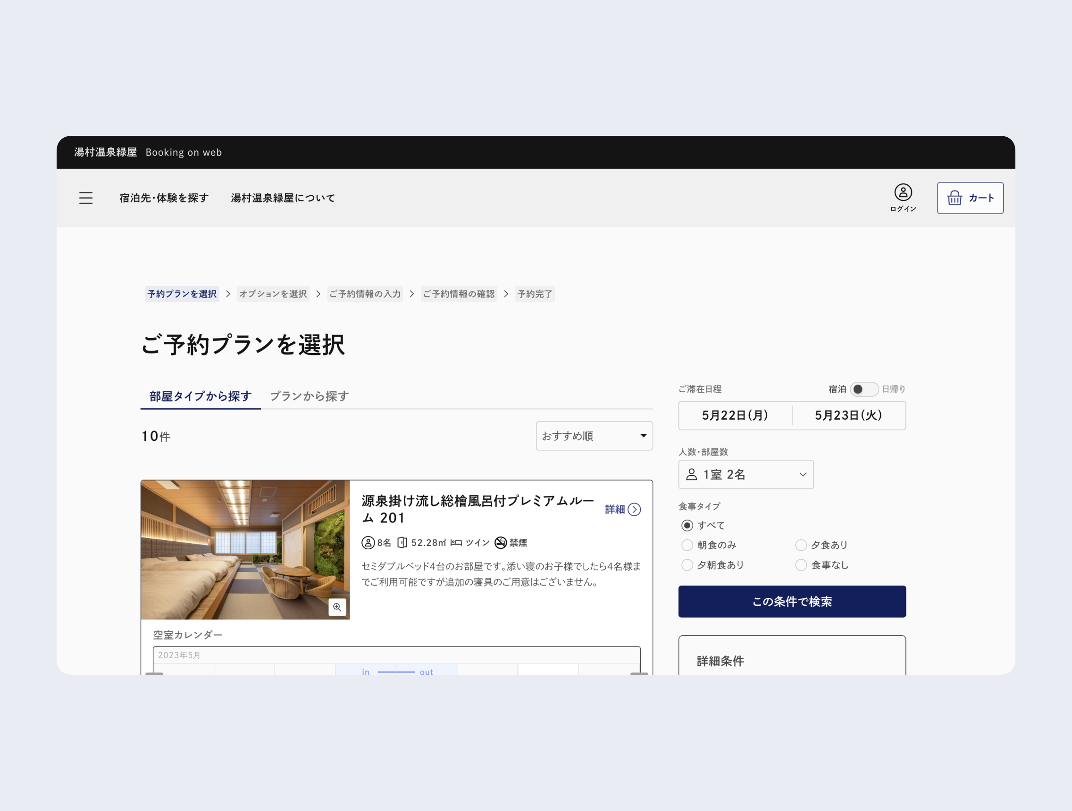Open the 湯村温泉緑屋について menu item
1072x811 pixels.
pos(283,198)
